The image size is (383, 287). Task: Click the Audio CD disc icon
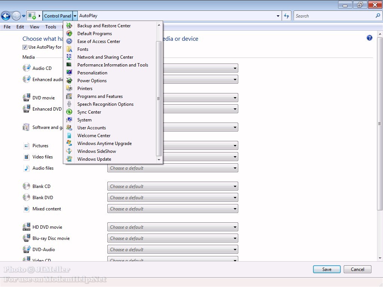(x=27, y=68)
